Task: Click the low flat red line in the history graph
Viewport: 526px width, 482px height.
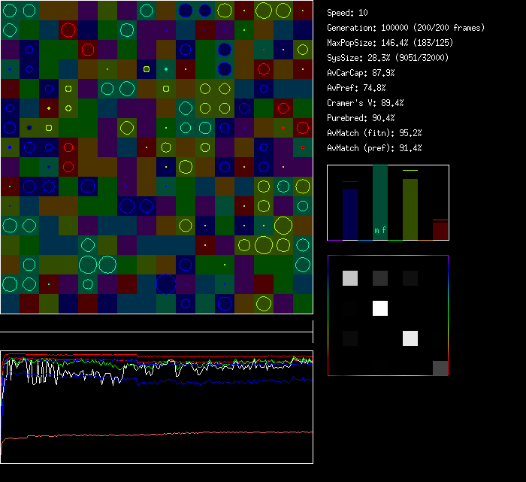Action: click(x=150, y=434)
